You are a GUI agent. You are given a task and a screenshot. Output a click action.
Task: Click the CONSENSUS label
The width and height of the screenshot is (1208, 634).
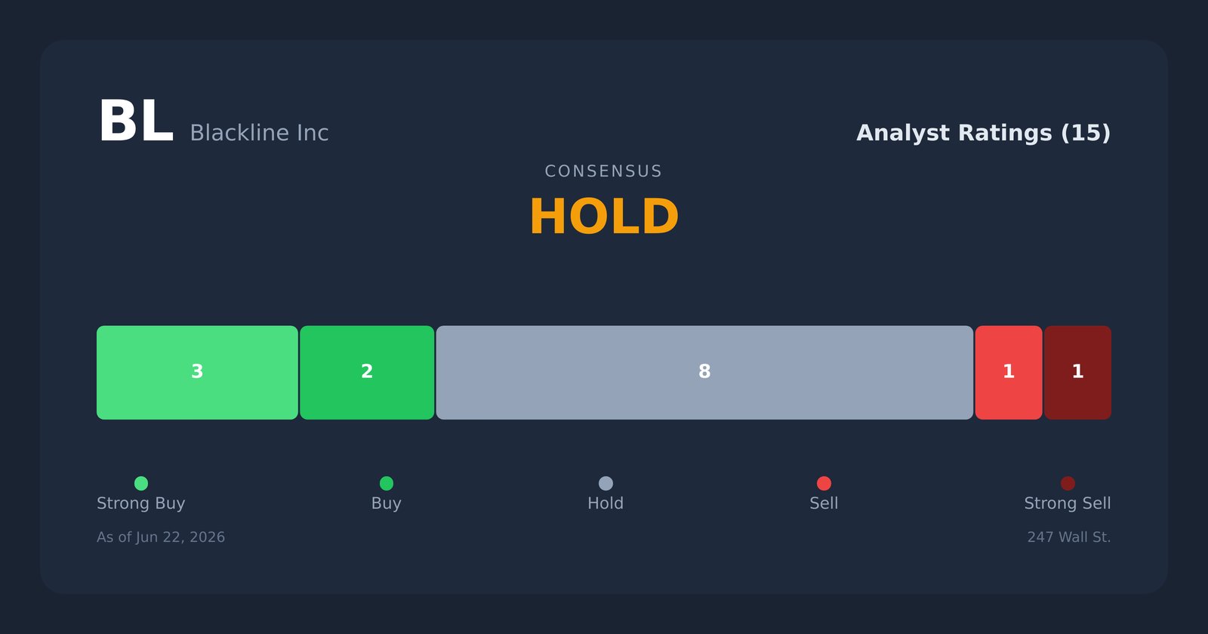(x=604, y=171)
